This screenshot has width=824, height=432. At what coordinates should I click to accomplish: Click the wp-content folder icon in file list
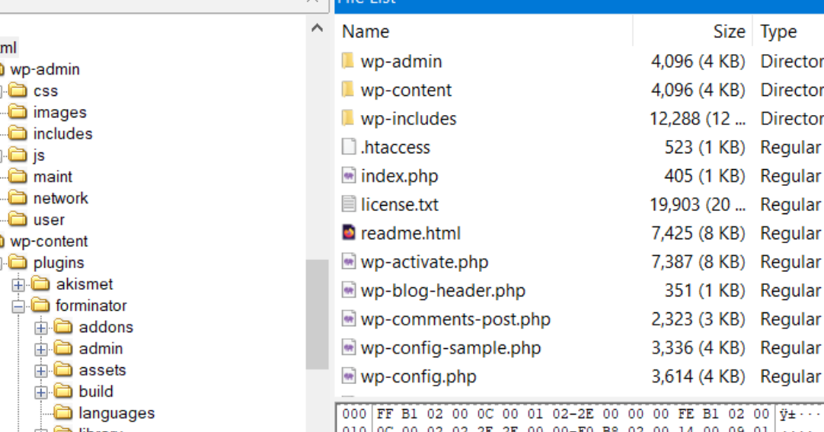tap(348, 90)
